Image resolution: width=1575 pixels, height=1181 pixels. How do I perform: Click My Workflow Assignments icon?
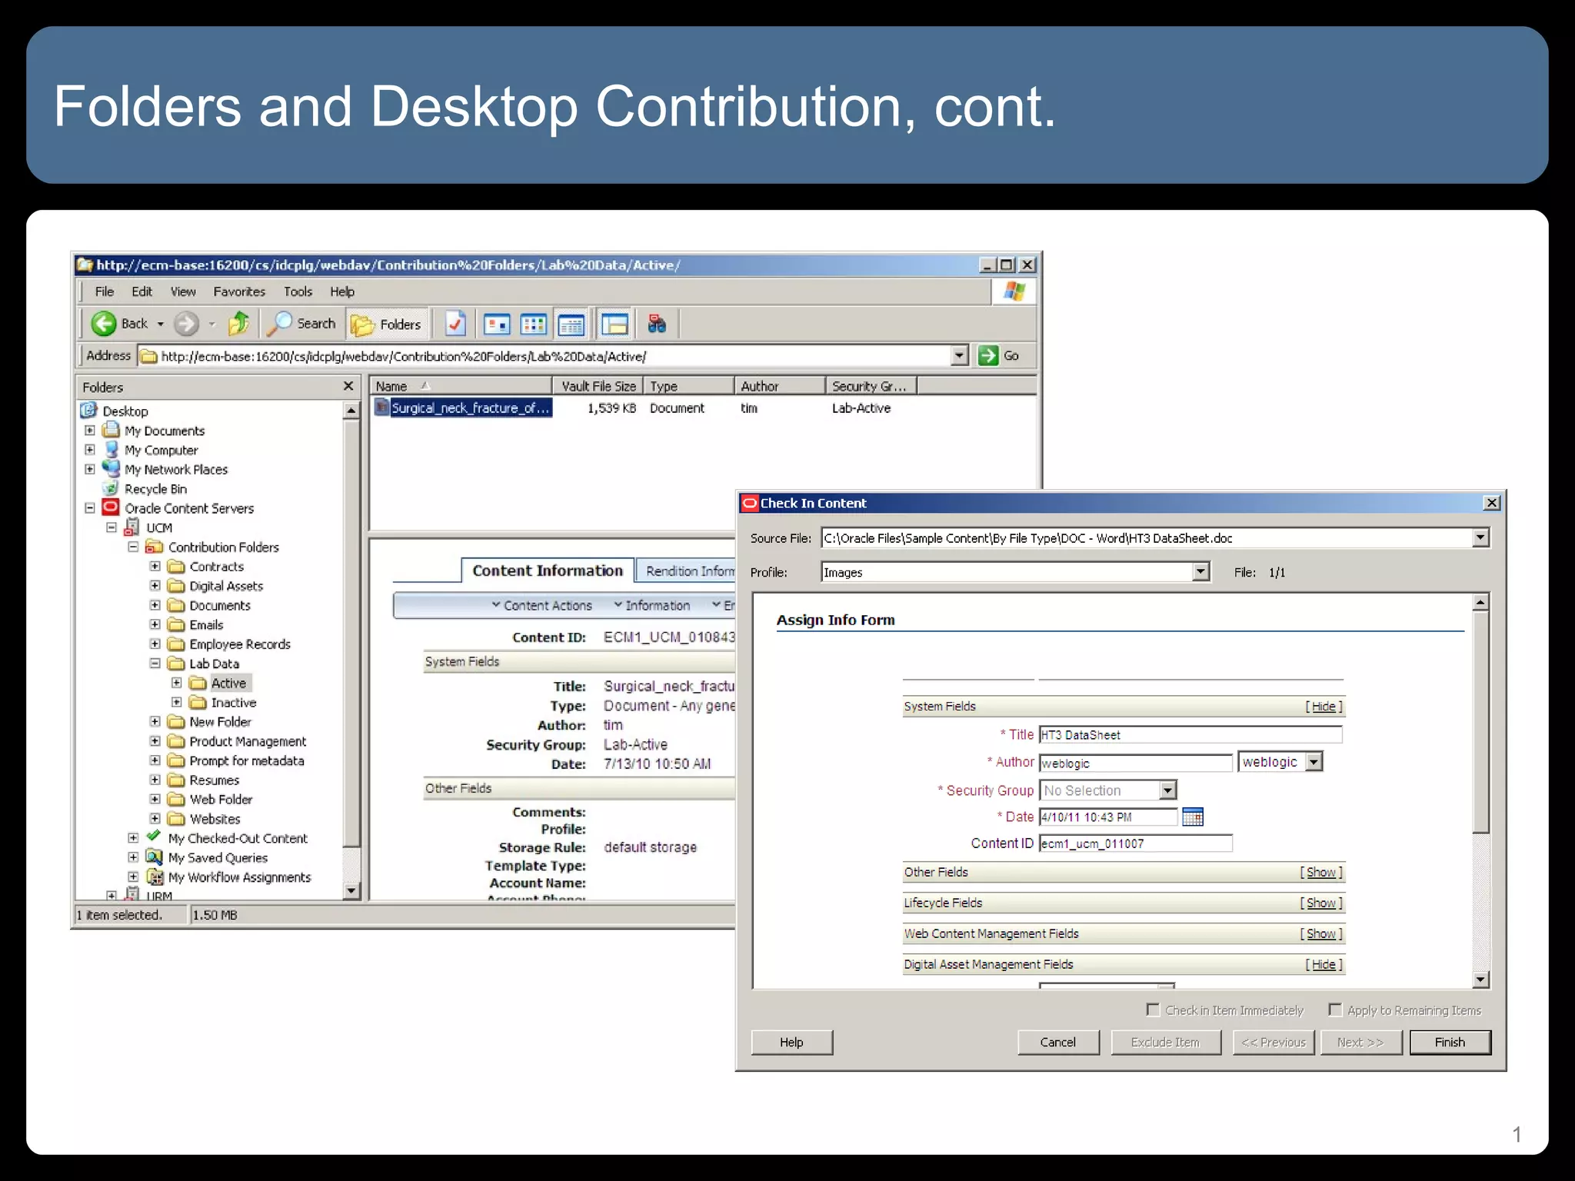(x=155, y=877)
